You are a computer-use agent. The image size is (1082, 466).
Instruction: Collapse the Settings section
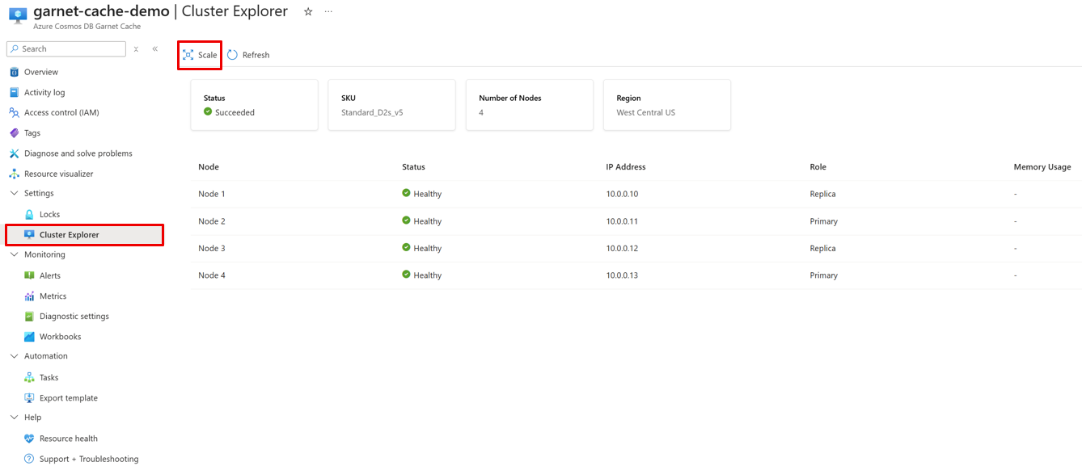pyautogui.click(x=14, y=194)
